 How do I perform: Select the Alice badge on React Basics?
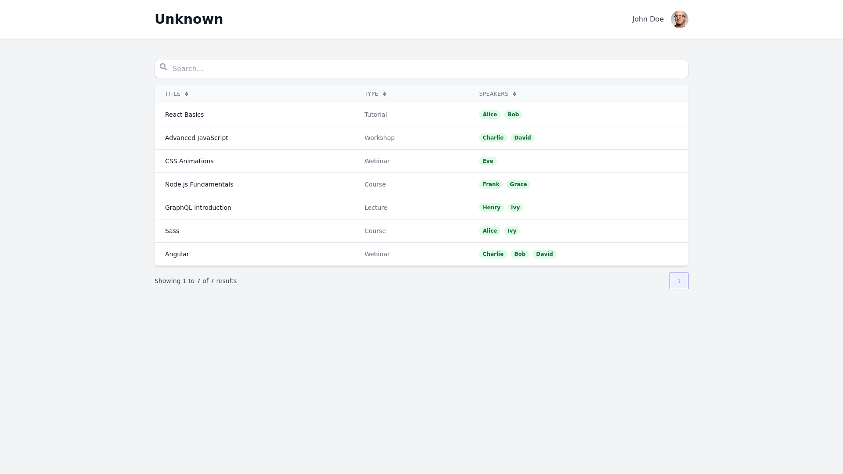pos(490,114)
